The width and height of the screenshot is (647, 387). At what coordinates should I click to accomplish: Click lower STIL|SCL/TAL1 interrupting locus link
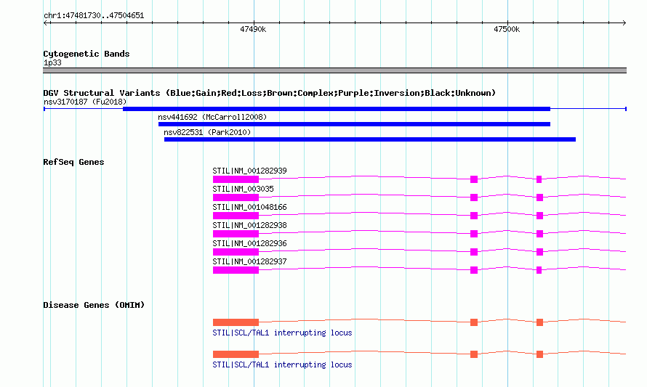pyautogui.click(x=282, y=364)
